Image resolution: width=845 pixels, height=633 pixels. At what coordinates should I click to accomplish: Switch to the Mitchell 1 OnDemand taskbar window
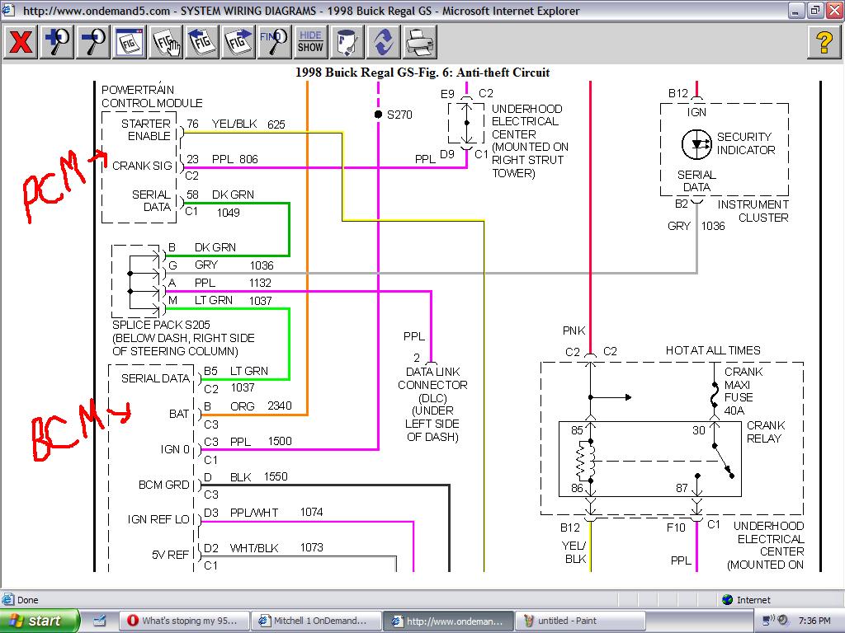pos(315,621)
